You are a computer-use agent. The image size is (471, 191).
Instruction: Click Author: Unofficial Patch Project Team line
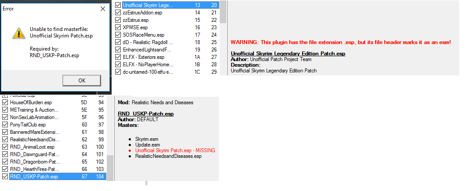click(x=271, y=59)
